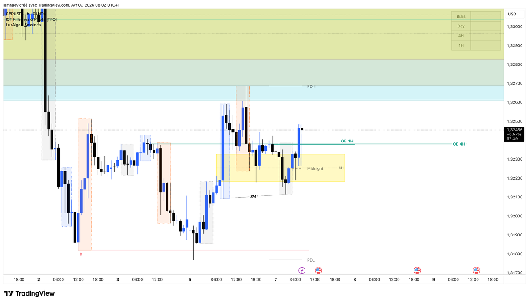Click the Midnight open label
The width and height of the screenshot is (529, 303).
click(x=315, y=168)
